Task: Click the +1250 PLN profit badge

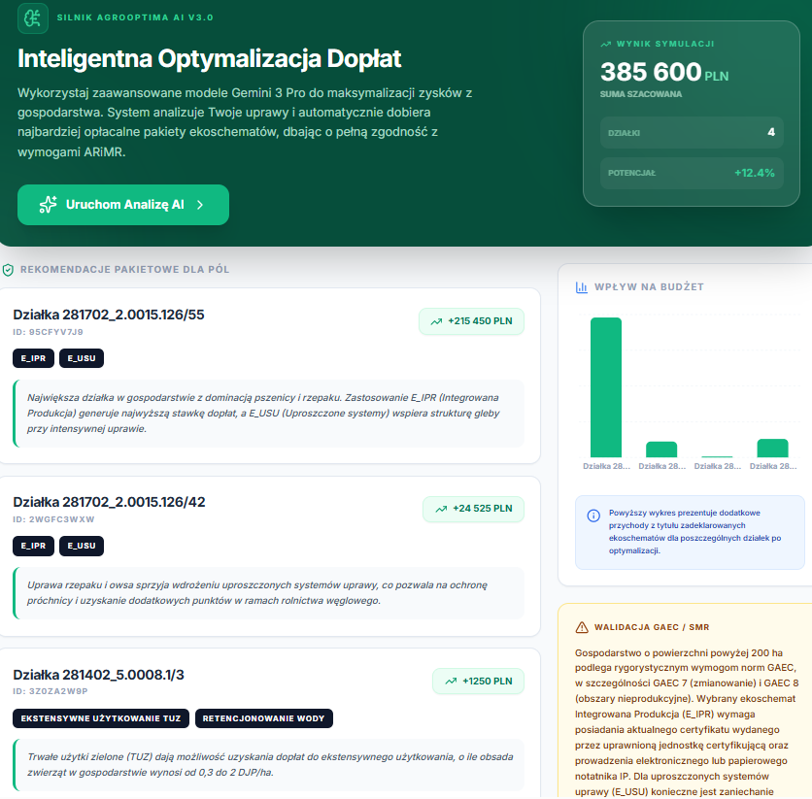Action: 478,682
